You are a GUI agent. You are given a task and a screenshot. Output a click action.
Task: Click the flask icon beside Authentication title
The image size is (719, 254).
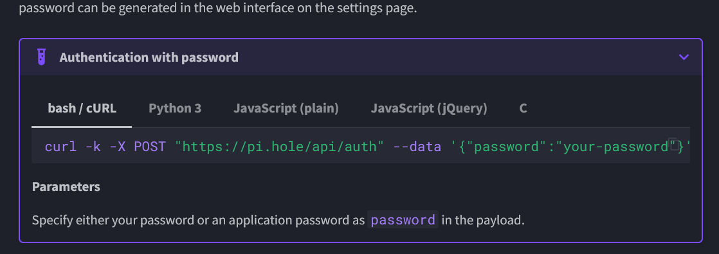(x=41, y=57)
